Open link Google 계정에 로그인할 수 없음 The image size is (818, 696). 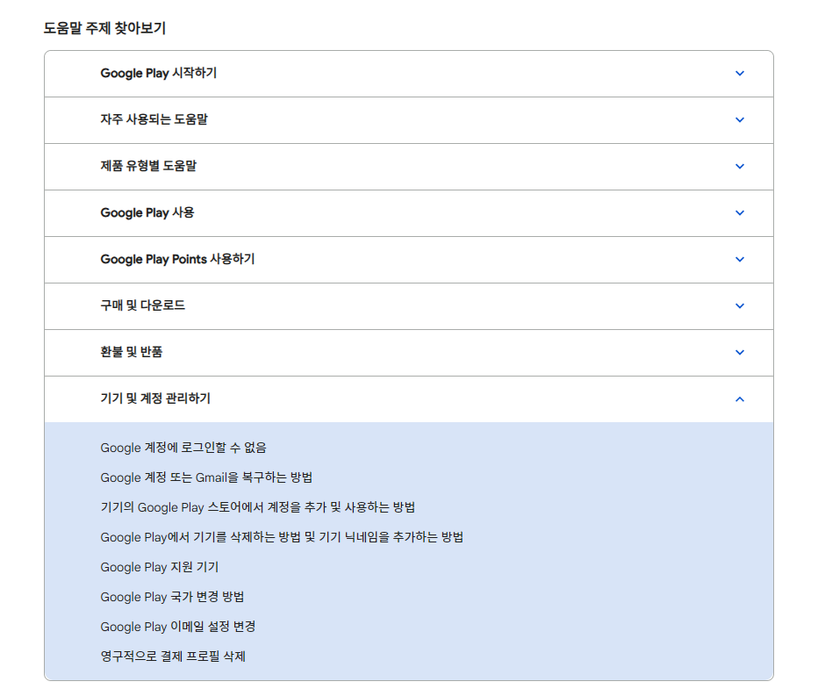[x=183, y=448]
